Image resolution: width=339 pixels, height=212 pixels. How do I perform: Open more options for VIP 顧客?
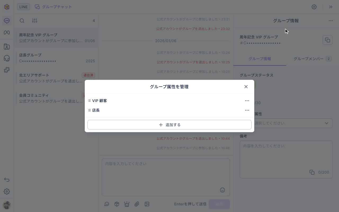click(x=247, y=101)
